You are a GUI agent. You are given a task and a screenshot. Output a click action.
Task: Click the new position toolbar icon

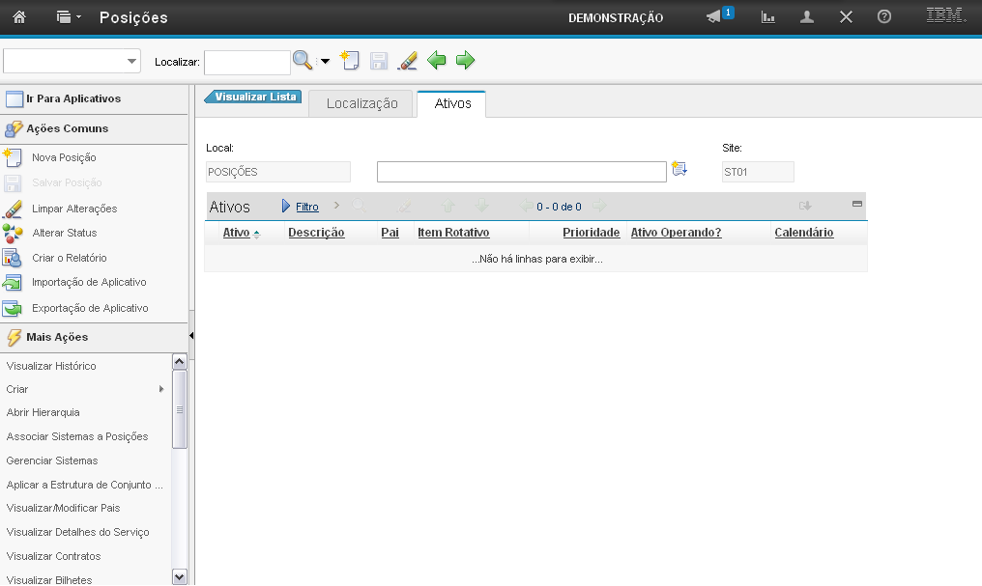pyautogui.click(x=350, y=61)
